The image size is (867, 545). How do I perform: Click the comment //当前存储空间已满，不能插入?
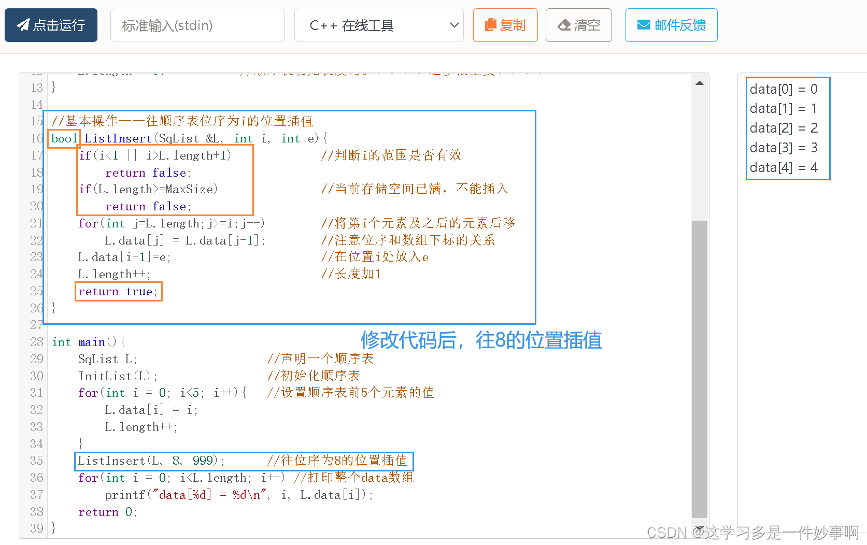coord(415,189)
